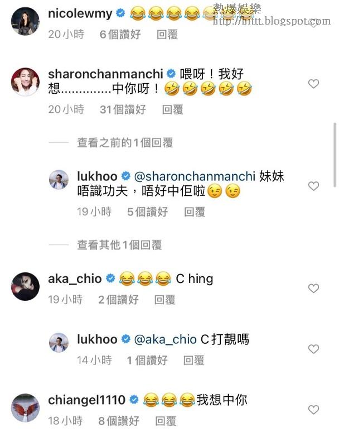Expand 查看其他1個回覆
Image resolution: width=339 pixels, height=437 pixels.
coord(119,245)
